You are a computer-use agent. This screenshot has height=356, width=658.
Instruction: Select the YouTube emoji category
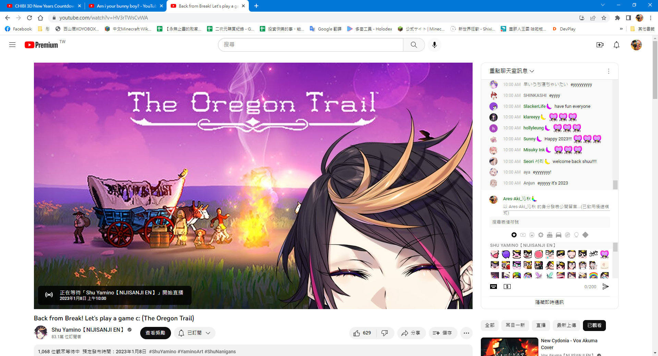[523, 235]
